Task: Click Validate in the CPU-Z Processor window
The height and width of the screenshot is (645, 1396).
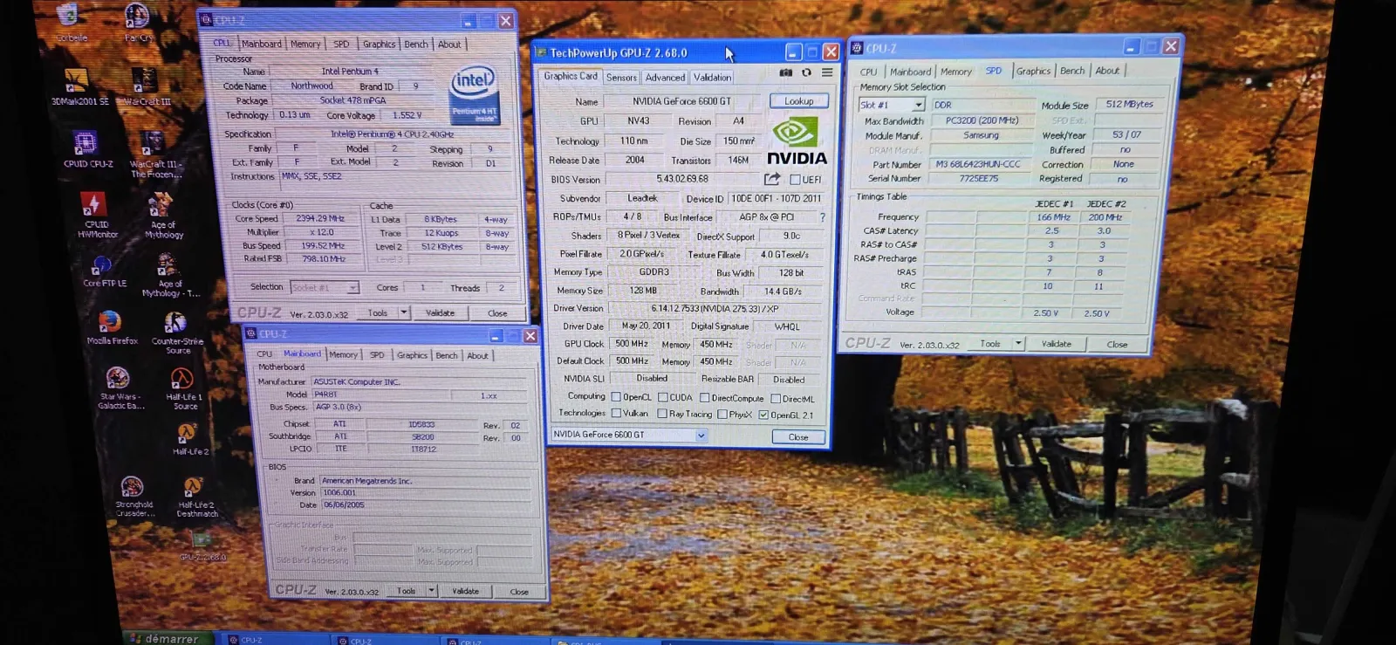Action: pyautogui.click(x=440, y=313)
